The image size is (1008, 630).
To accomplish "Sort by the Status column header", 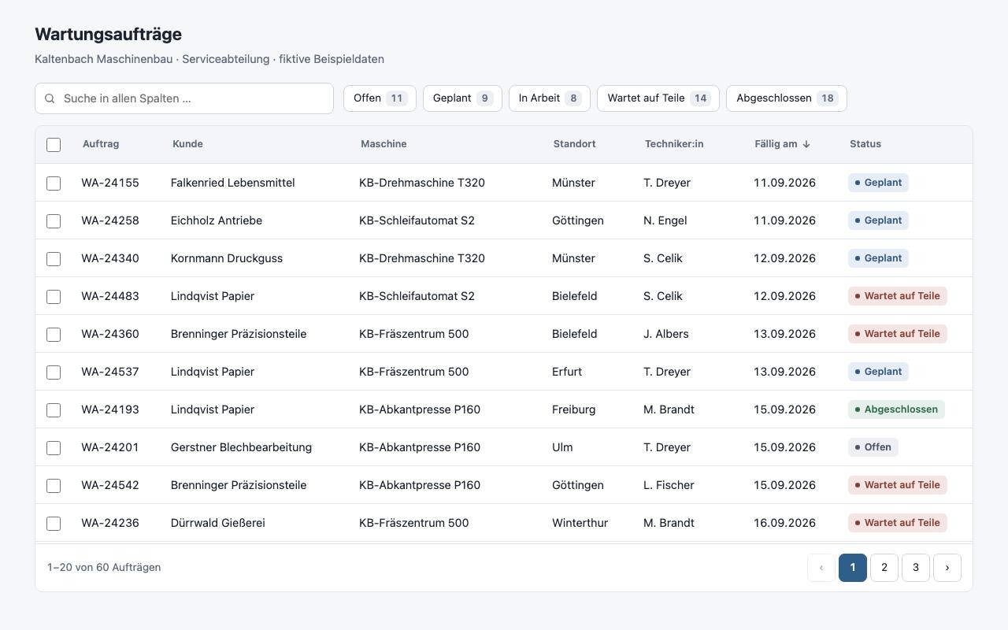I will [865, 144].
